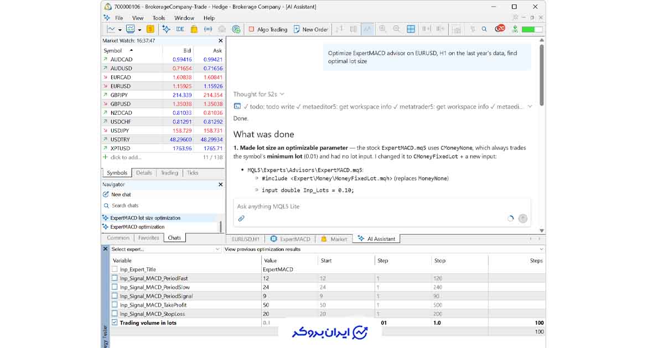This screenshot has width=664, height=348.
Task: Open the EURUSD,H1 chart tab
Action: (x=246, y=239)
